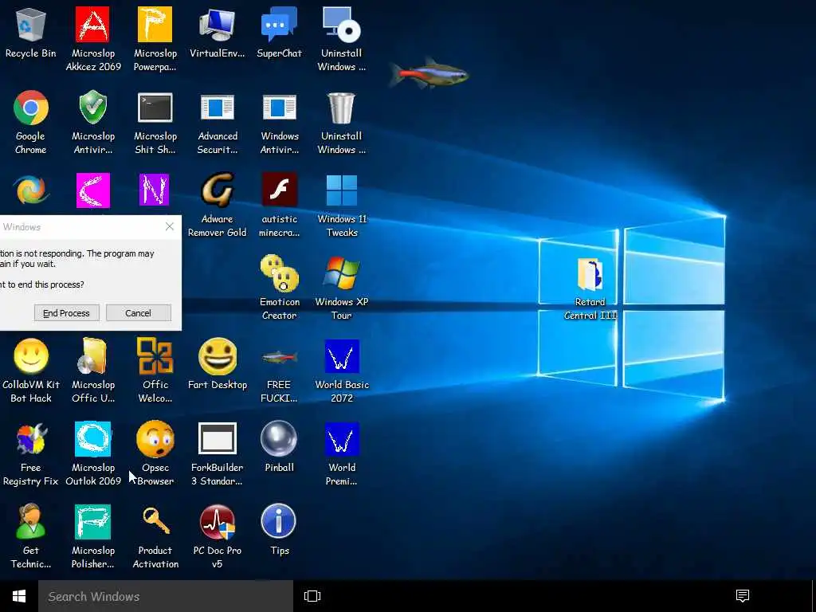816x612 pixels.
Task: Open the Windows Start menu
Action: tap(19, 596)
